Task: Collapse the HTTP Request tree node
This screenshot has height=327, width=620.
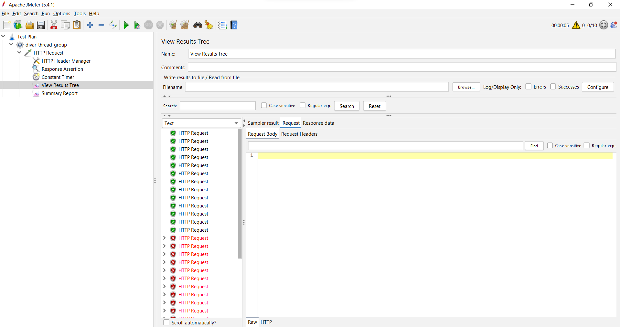Action: (x=19, y=53)
